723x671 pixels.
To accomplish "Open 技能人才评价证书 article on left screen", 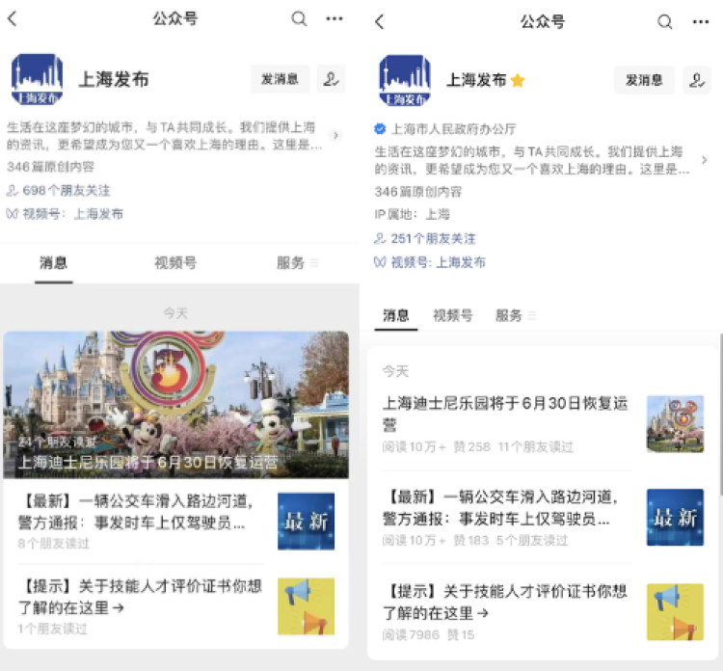I will [x=140, y=597].
